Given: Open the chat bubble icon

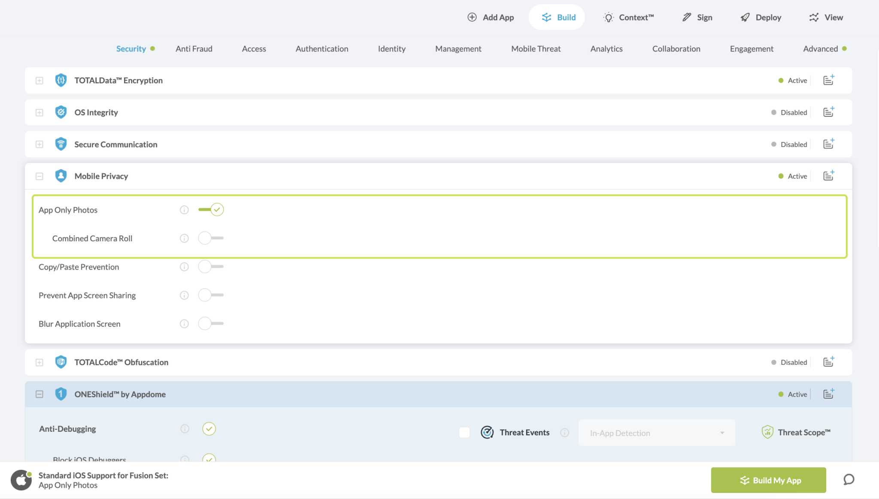Looking at the screenshot, I should pos(849,480).
